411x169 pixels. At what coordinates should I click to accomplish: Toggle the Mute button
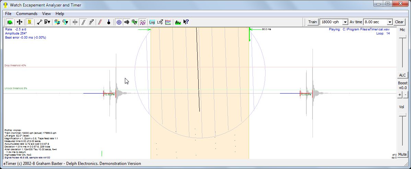pos(402,155)
